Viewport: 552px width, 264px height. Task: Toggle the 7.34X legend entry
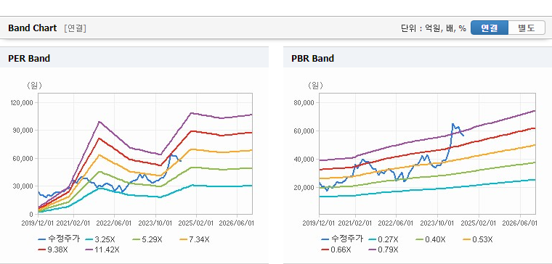(195, 240)
